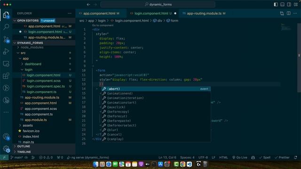301x169 pixels.
Task: Open the Accounts menu icon
Action: point(6,137)
